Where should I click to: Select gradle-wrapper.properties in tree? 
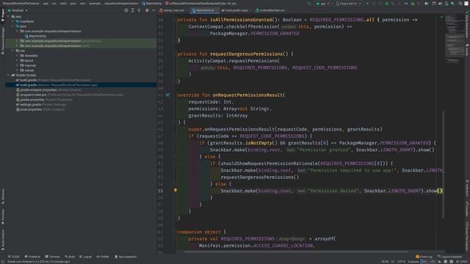tap(49, 89)
